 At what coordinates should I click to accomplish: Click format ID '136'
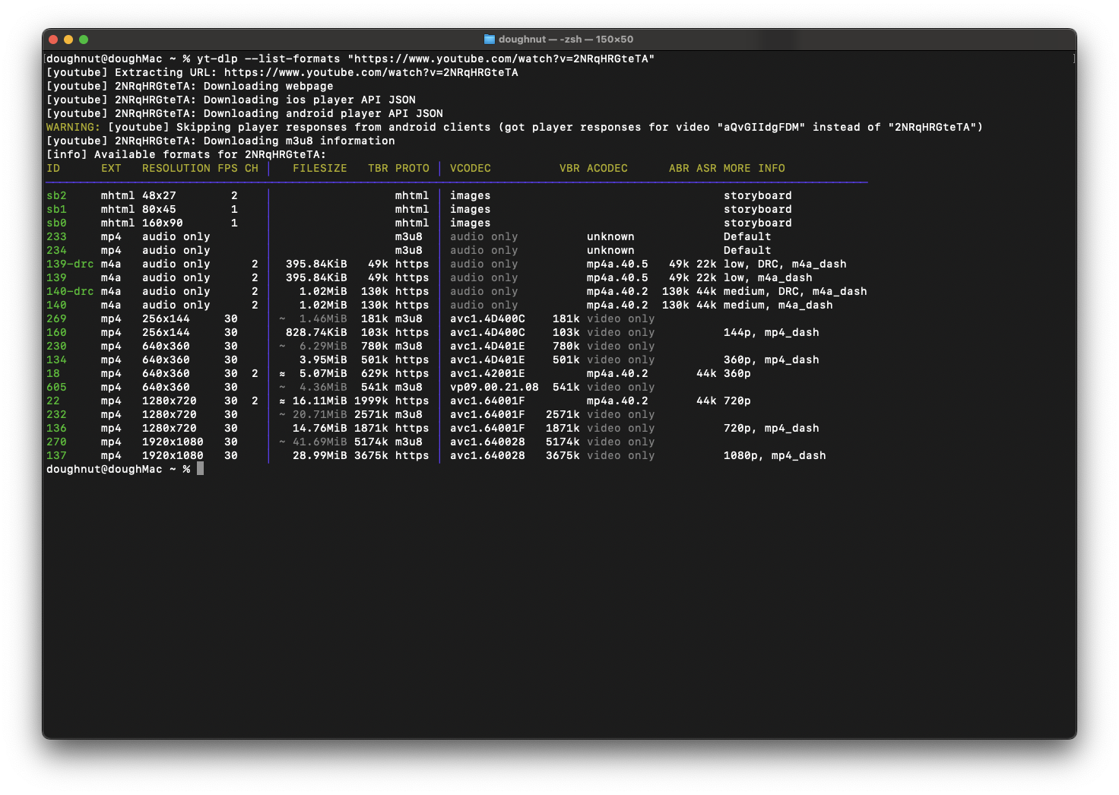pyautogui.click(x=56, y=428)
